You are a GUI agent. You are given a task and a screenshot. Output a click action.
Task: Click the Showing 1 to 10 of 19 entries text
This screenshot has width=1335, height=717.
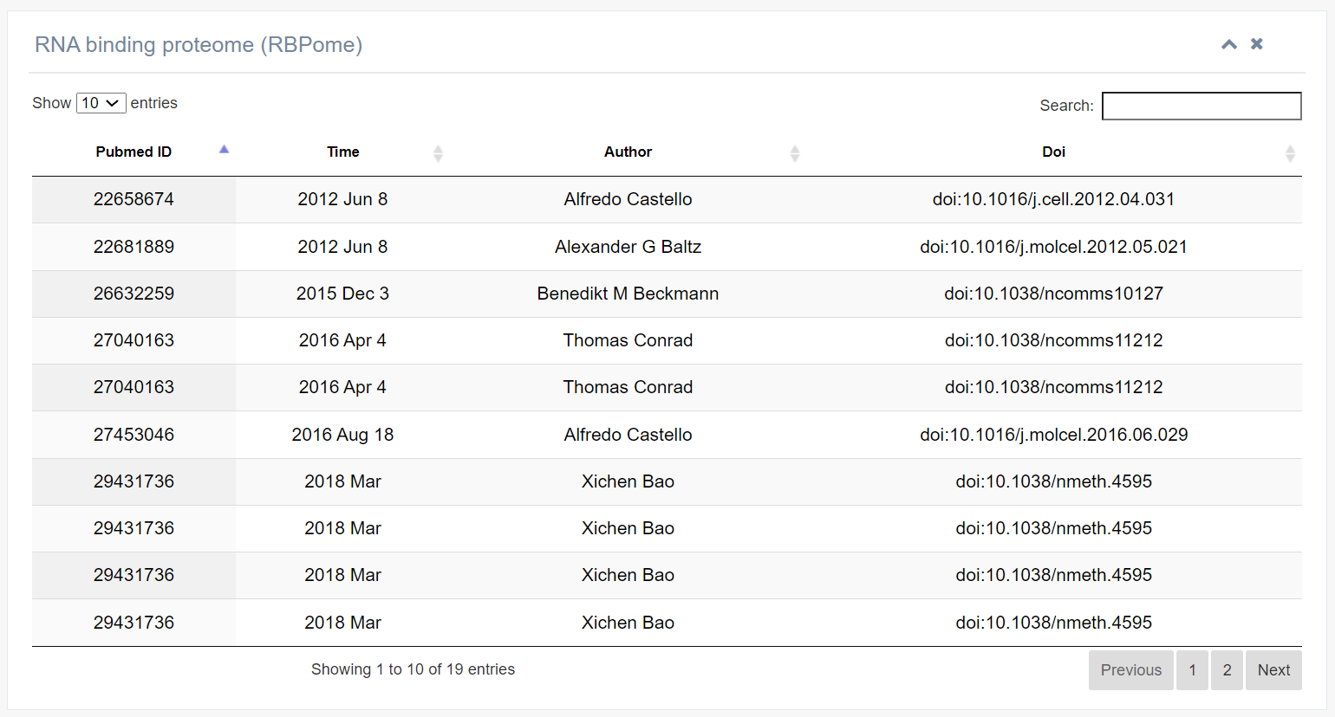tap(413, 669)
